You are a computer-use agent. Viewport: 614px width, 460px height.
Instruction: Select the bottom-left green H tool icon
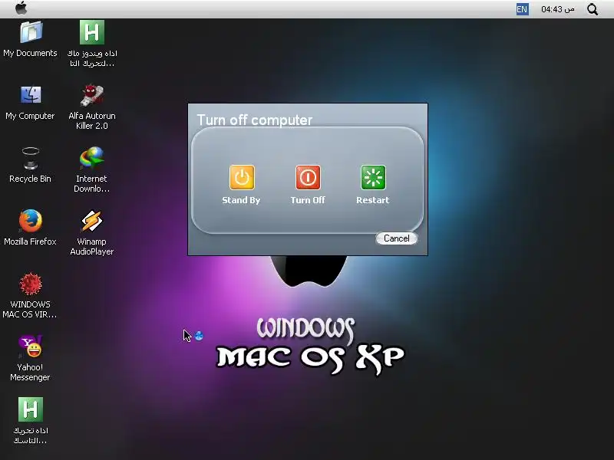[x=31, y=409]
